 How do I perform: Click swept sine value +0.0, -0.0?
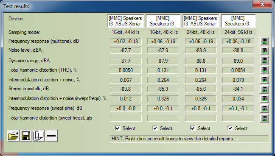tap(126, 109)
